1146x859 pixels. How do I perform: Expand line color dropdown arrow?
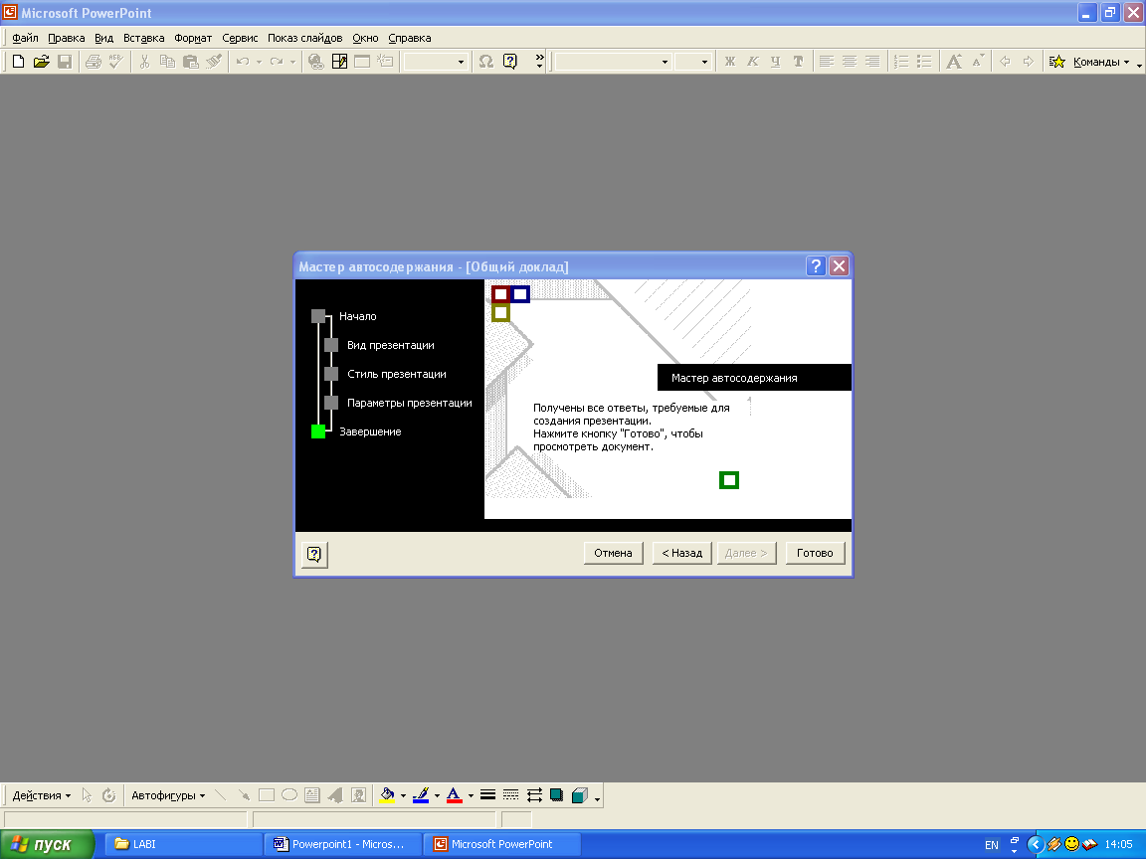click(437, 796)
